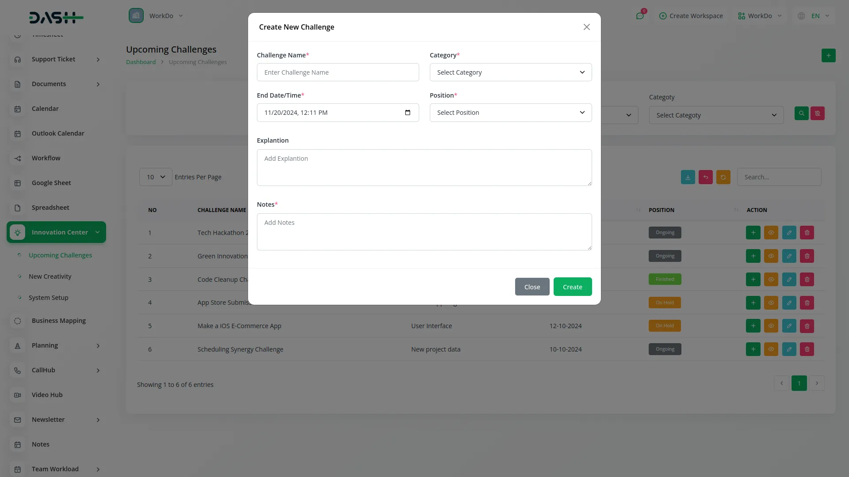Click the Challenge Name input field
The width and height of the screenshot is (849, 477).
[x=337, y=72]
